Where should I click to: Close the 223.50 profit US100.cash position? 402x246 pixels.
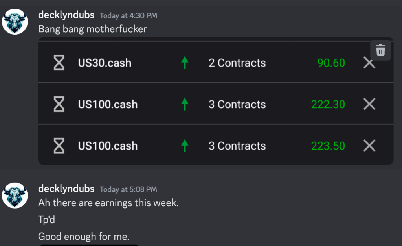pyautogui.click(x=369, y=146)
